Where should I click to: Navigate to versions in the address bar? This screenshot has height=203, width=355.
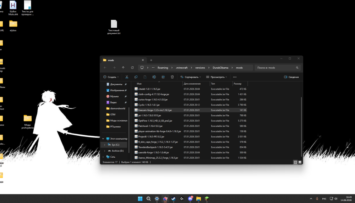click(200, 68)
